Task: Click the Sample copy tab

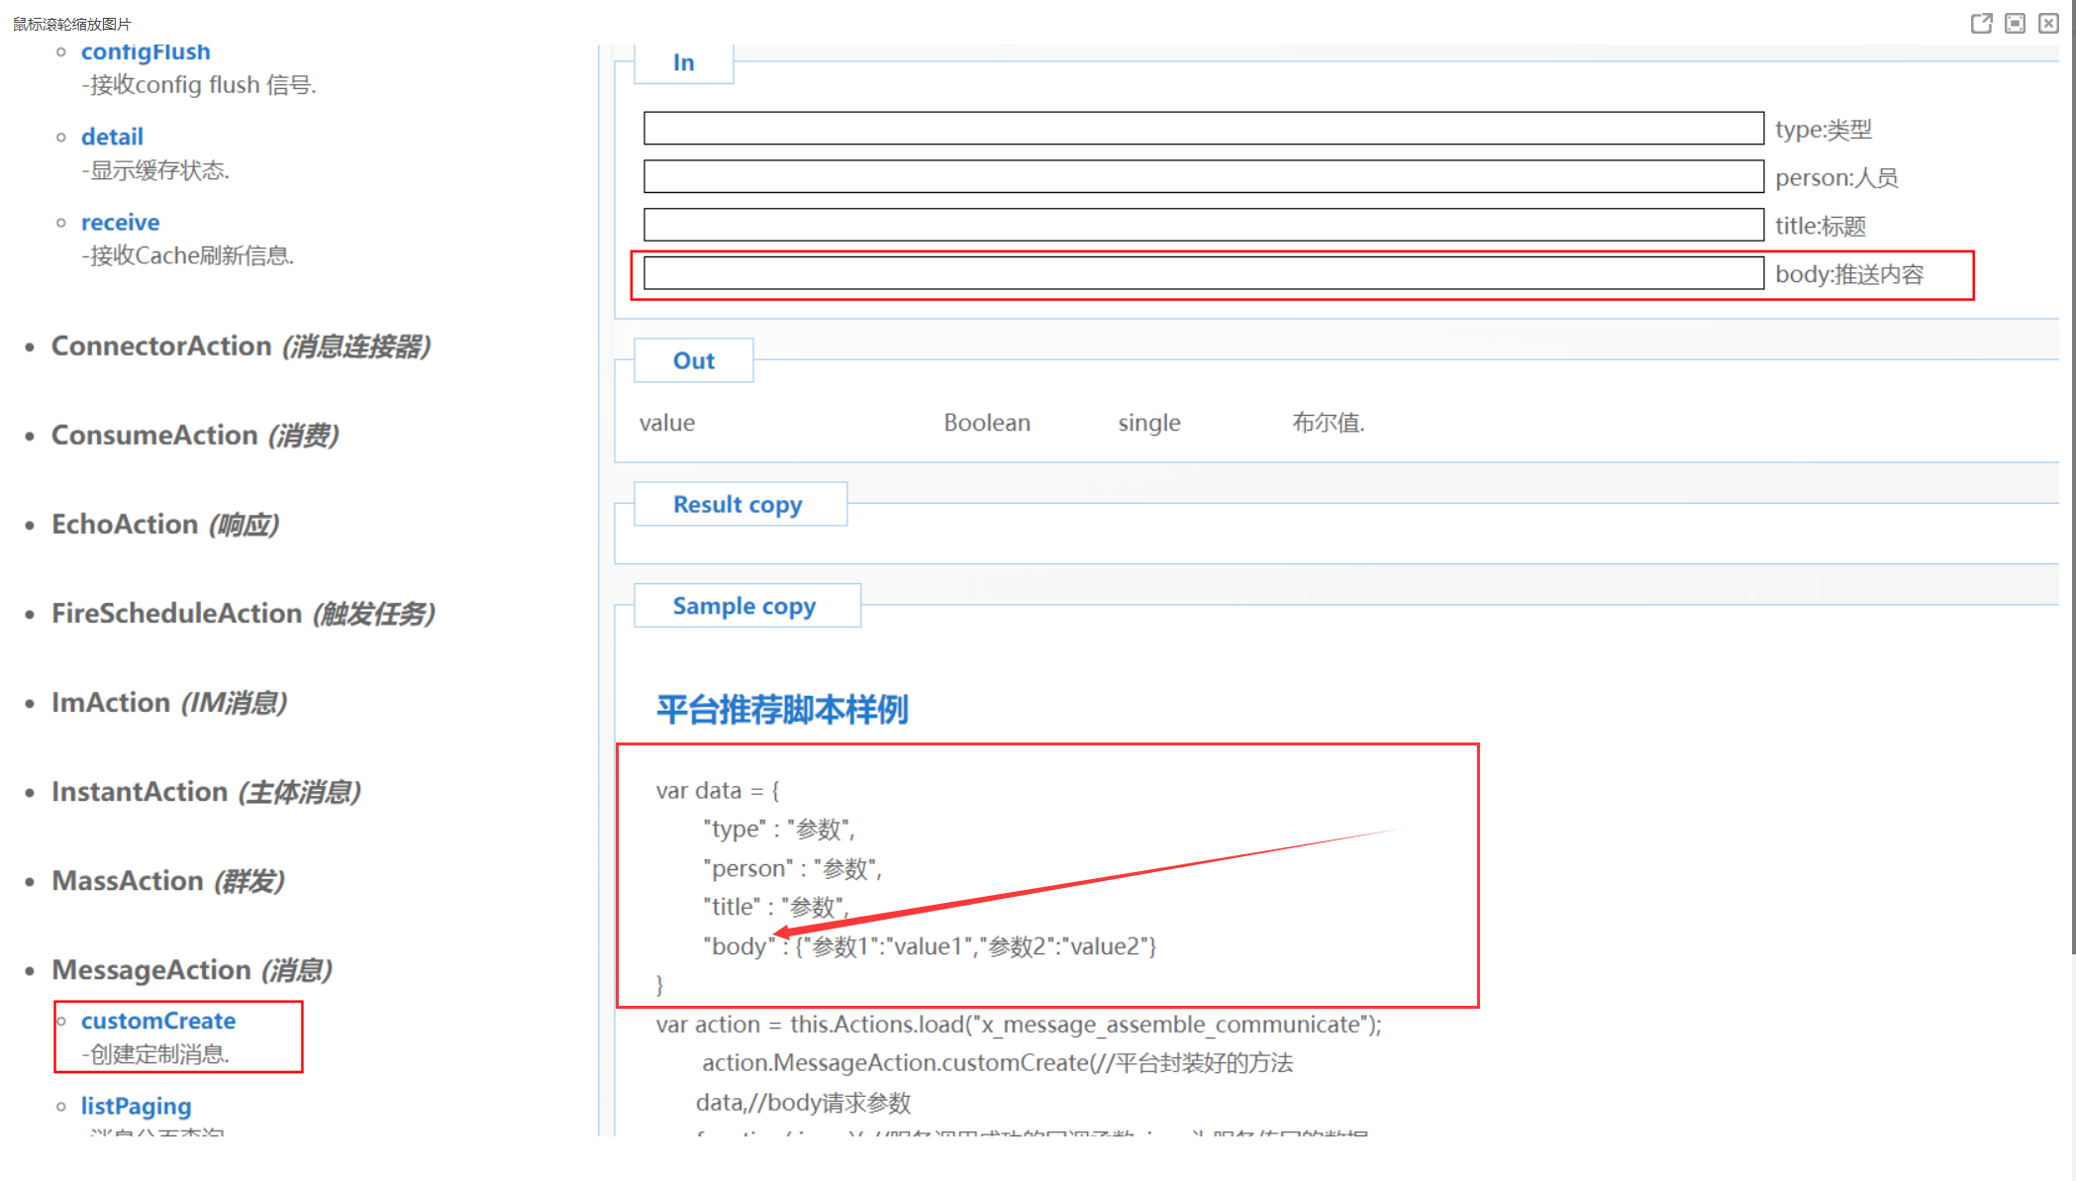Action: [x=744, y=606]
